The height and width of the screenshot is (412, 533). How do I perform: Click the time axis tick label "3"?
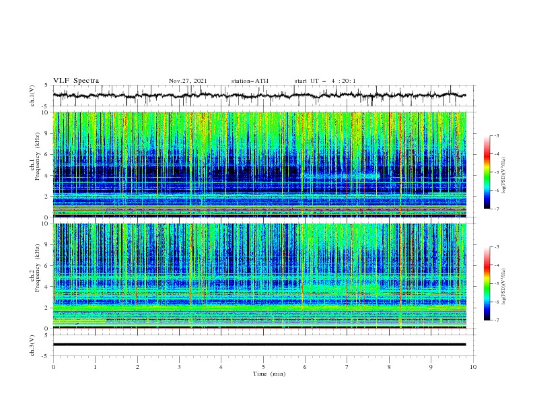(x=179, y=367)
